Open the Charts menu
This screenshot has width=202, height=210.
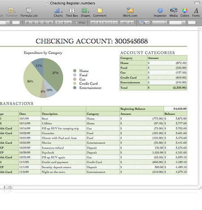tap(58, 12)
